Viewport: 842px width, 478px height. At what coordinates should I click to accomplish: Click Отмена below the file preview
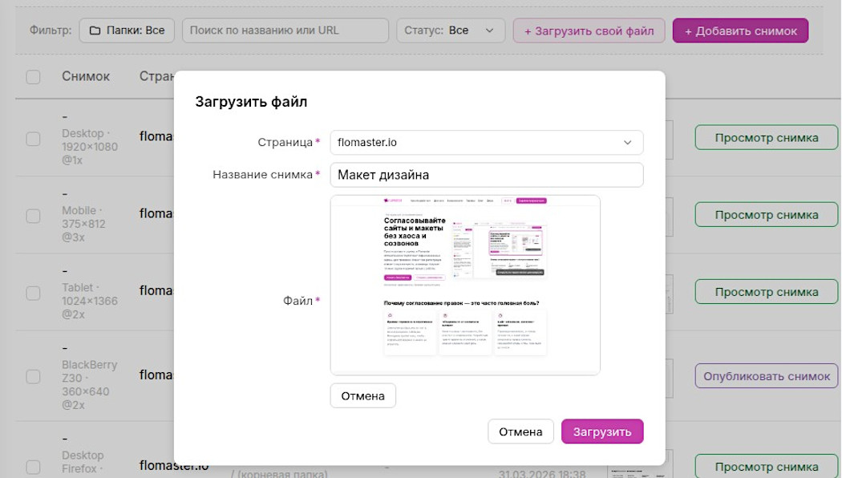click(x=362, y=395)
